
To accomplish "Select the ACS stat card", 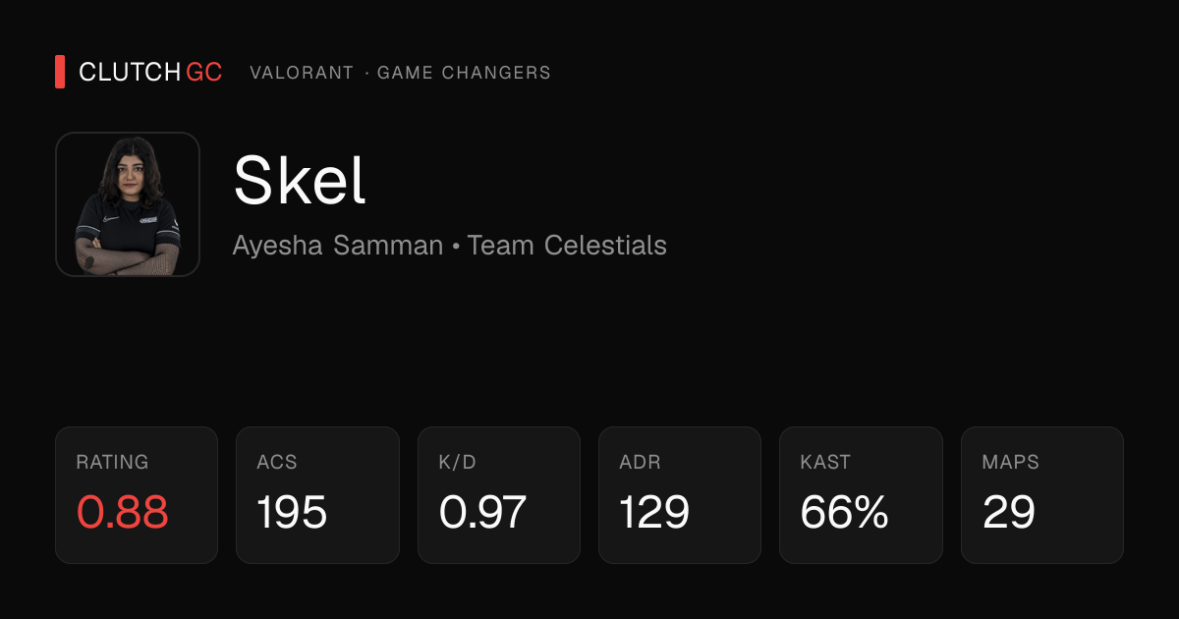I will click(317, 495).
